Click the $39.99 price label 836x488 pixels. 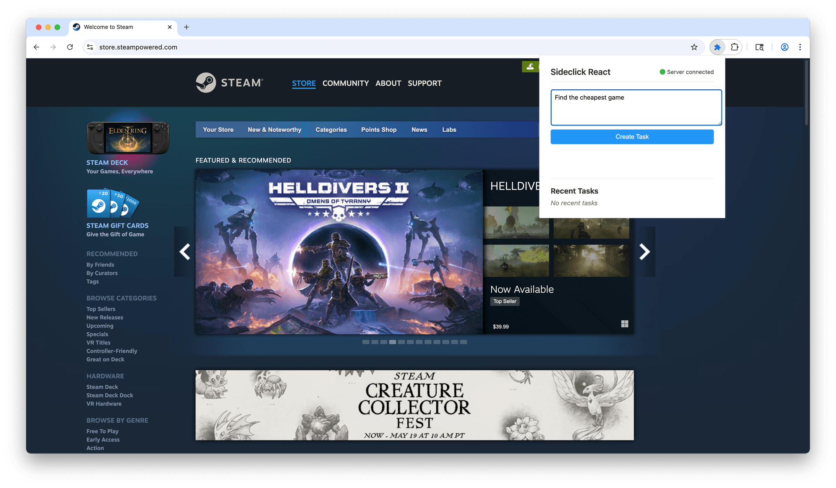click(x=501, y=326)
